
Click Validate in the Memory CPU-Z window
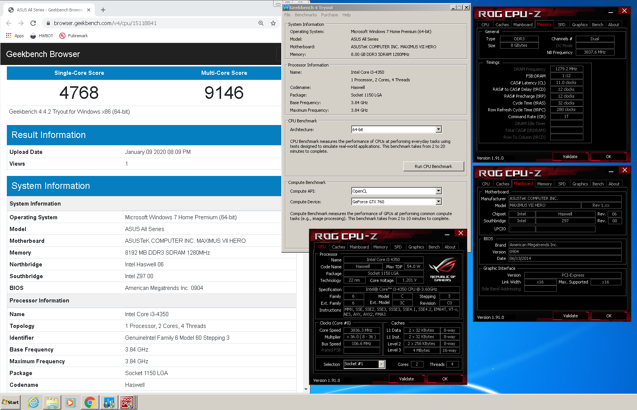pos(570,157)
